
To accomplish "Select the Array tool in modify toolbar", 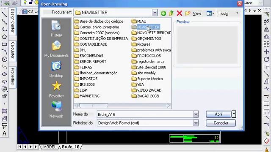I will (x=266, y=44).
